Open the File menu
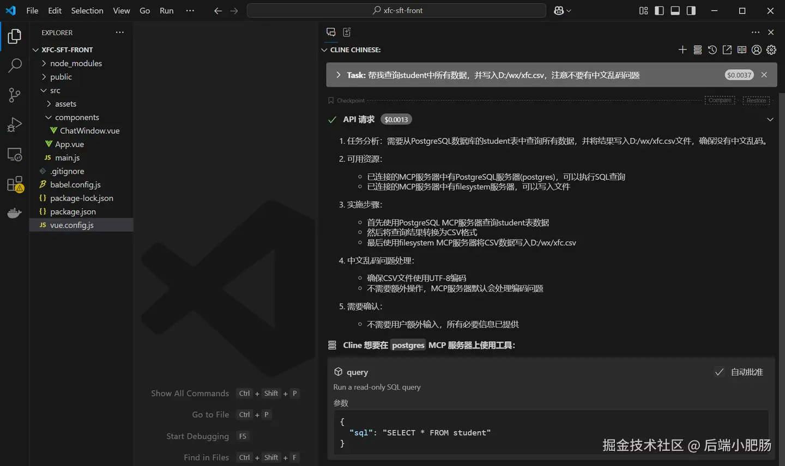This screenshot has height=466, width=785. click(32, 10)
